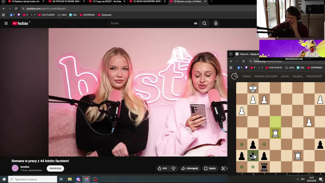Screen dimensions: 325x183
Task: Select the black rook on bottom rank
Action: [x=264, y=167]
